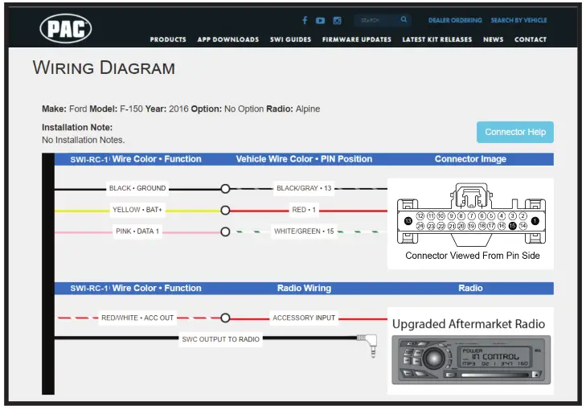Click the Connector Help button
The width and height of the screenshot is (586, 410).
pyautogui.click(x=515, y=132)
